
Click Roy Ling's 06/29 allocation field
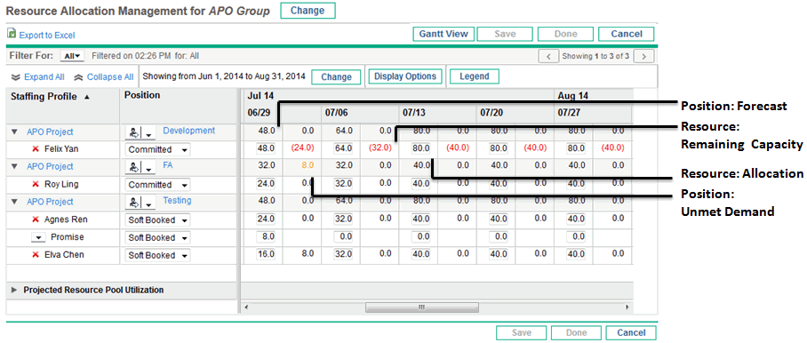click(x=266, y=184)
